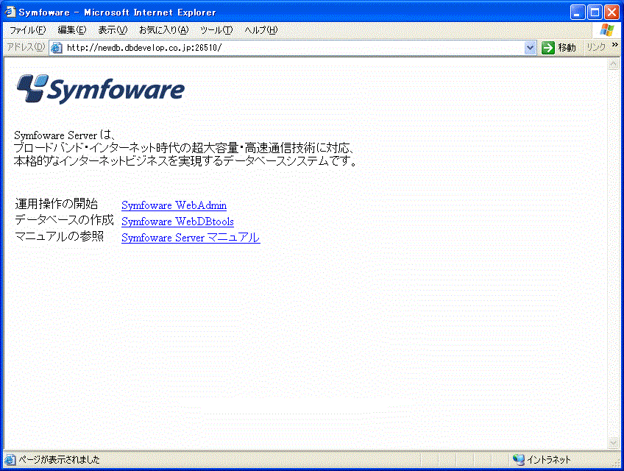624x471 pixels.
Task: Click the Symfoware Server は intro text
Action: (x=65, y=135)
